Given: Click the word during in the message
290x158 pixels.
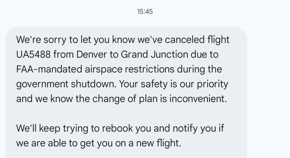Looking at the screenshot, I should (191, 69).
